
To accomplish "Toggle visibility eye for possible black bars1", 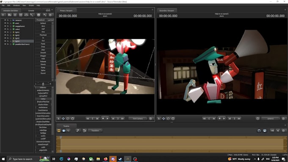I will (5, 44).
